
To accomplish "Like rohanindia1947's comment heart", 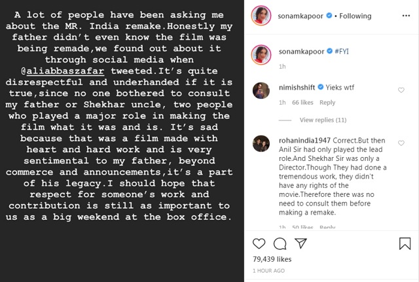I will (401, 143).
